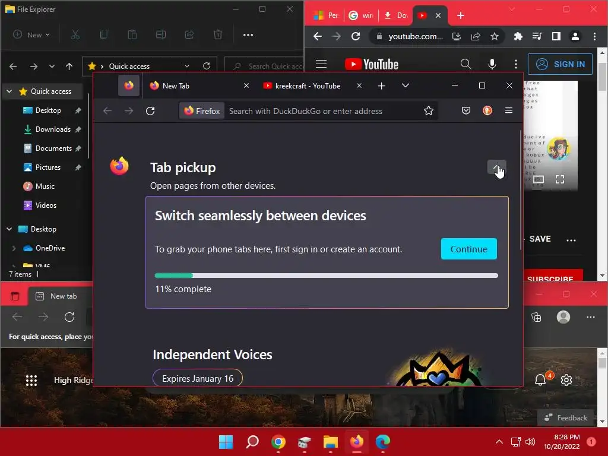The image size is (608, 456).
Task: Open the DuckDuckGo extension icon in Firefox
Action: [x=487, y=111]
